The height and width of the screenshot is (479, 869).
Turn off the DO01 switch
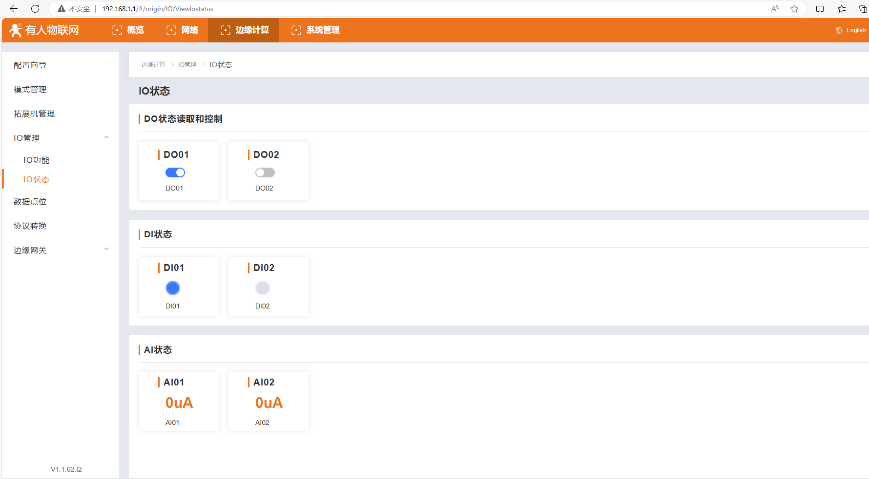pos(175,172)
